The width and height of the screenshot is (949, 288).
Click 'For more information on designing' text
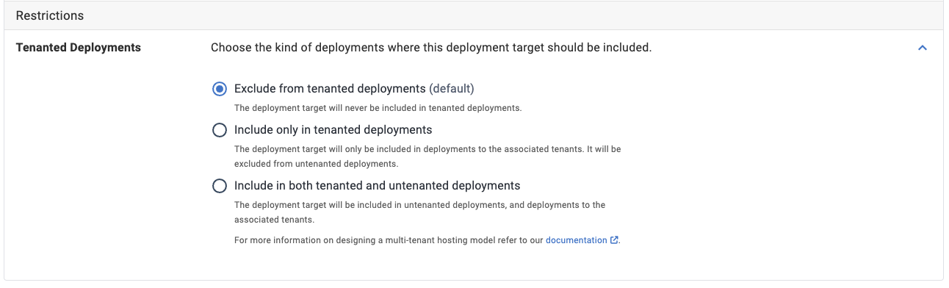389,240
